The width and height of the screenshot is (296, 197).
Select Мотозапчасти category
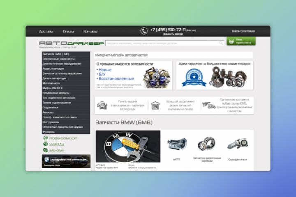[66, 83]
